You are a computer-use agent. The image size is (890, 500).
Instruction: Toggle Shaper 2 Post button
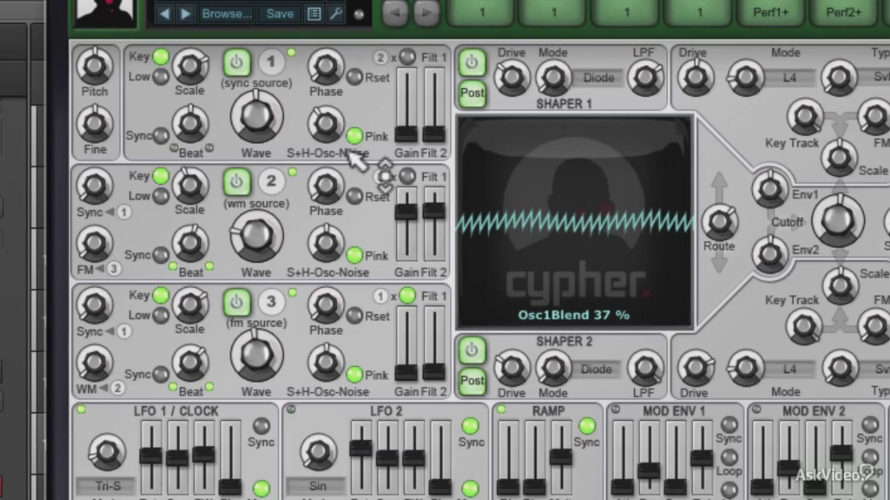click(x=471, y=381)
